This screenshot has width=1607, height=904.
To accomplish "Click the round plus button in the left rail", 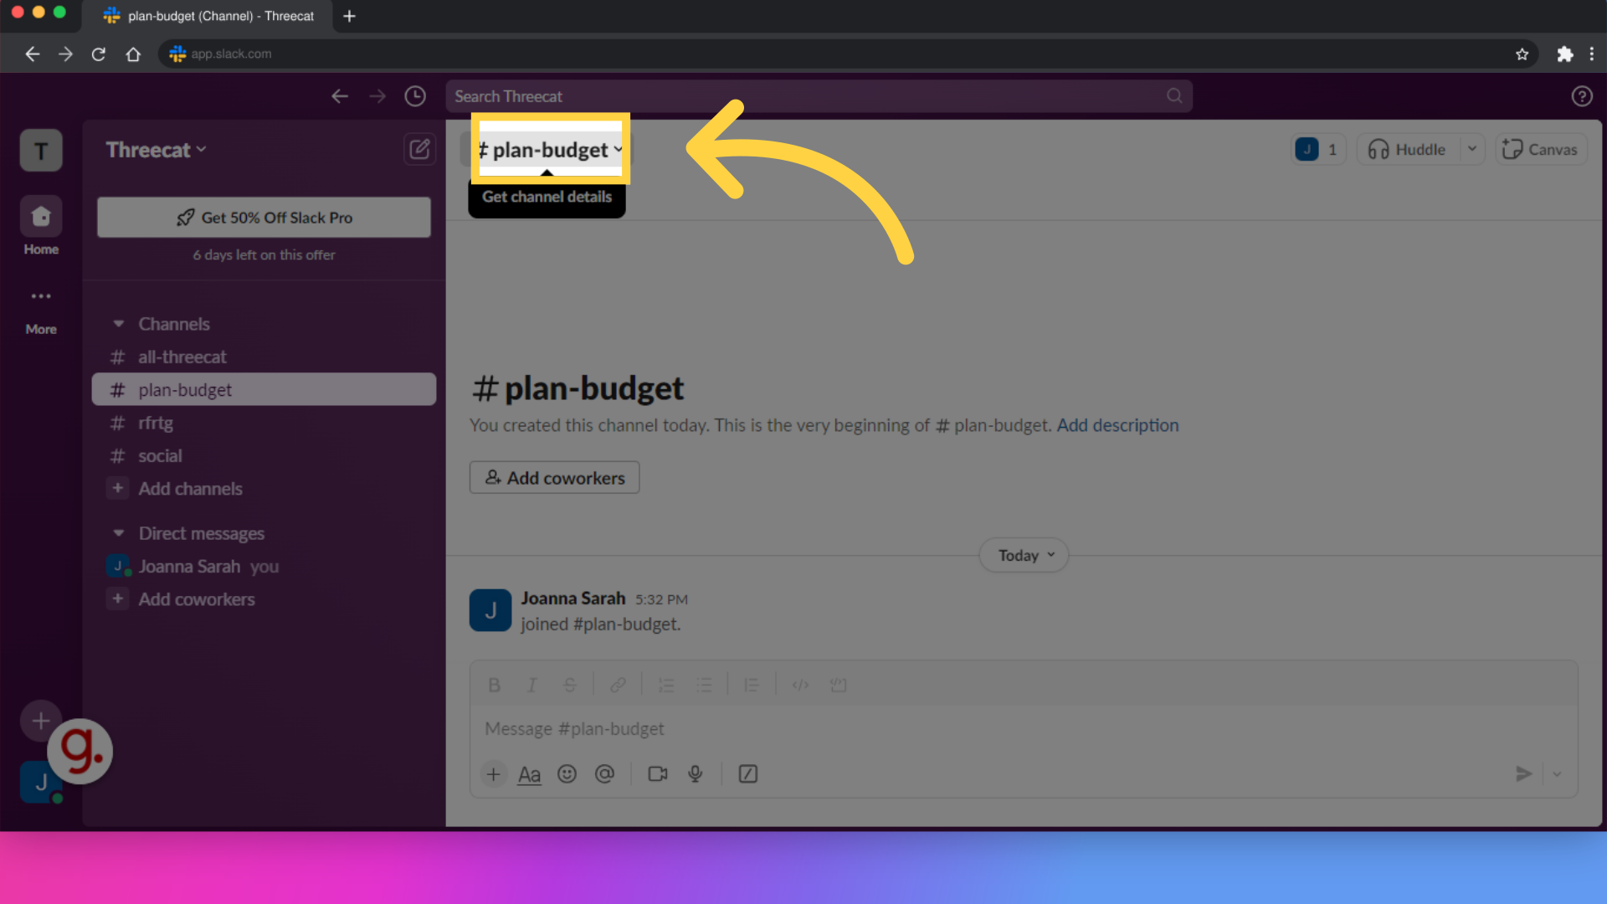I will [x=41, y=721].
